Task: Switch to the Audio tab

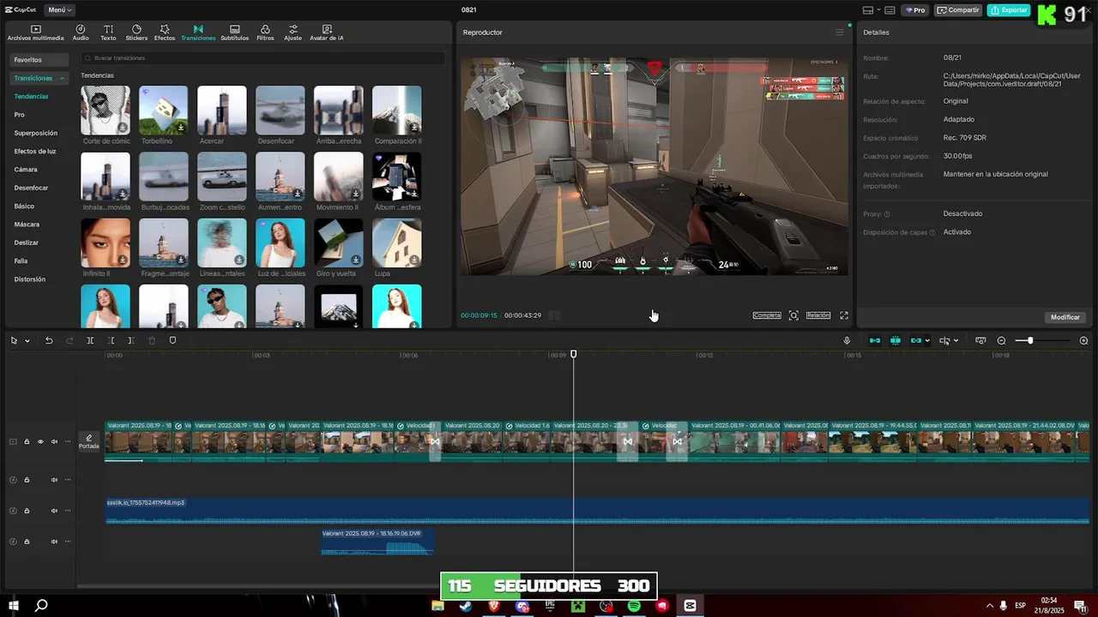Action: [x=81, y=33]
